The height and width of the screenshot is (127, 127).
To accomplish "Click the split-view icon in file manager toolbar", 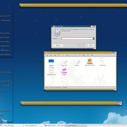I will coord(79,55).
